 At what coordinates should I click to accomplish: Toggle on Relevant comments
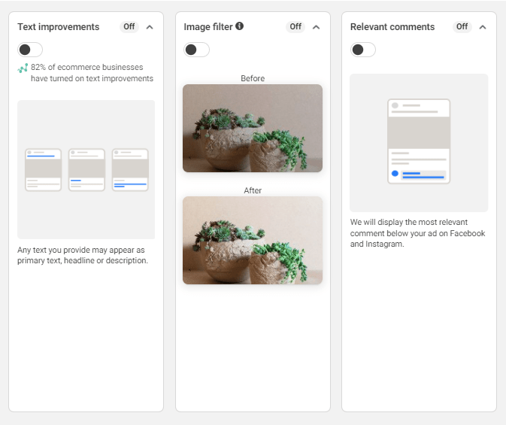click(362, 50)
